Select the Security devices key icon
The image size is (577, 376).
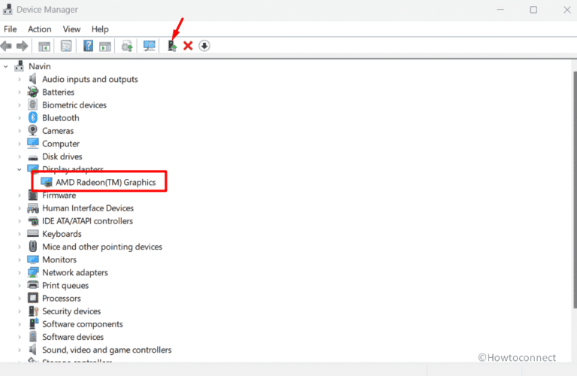[33, 311]
